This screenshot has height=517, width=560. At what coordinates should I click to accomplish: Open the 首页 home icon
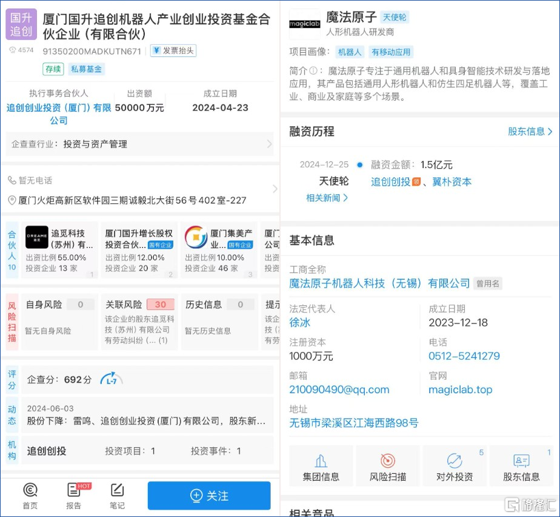pyautogui.click(x=30, y=496)
